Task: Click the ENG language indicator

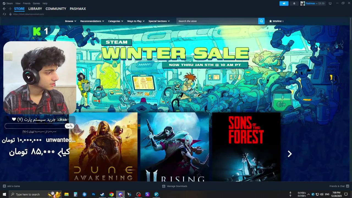Action: point(327,194)
